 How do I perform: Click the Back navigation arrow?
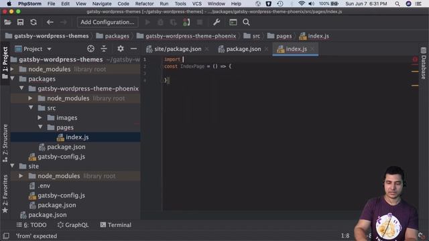click(x=50, y=22)
